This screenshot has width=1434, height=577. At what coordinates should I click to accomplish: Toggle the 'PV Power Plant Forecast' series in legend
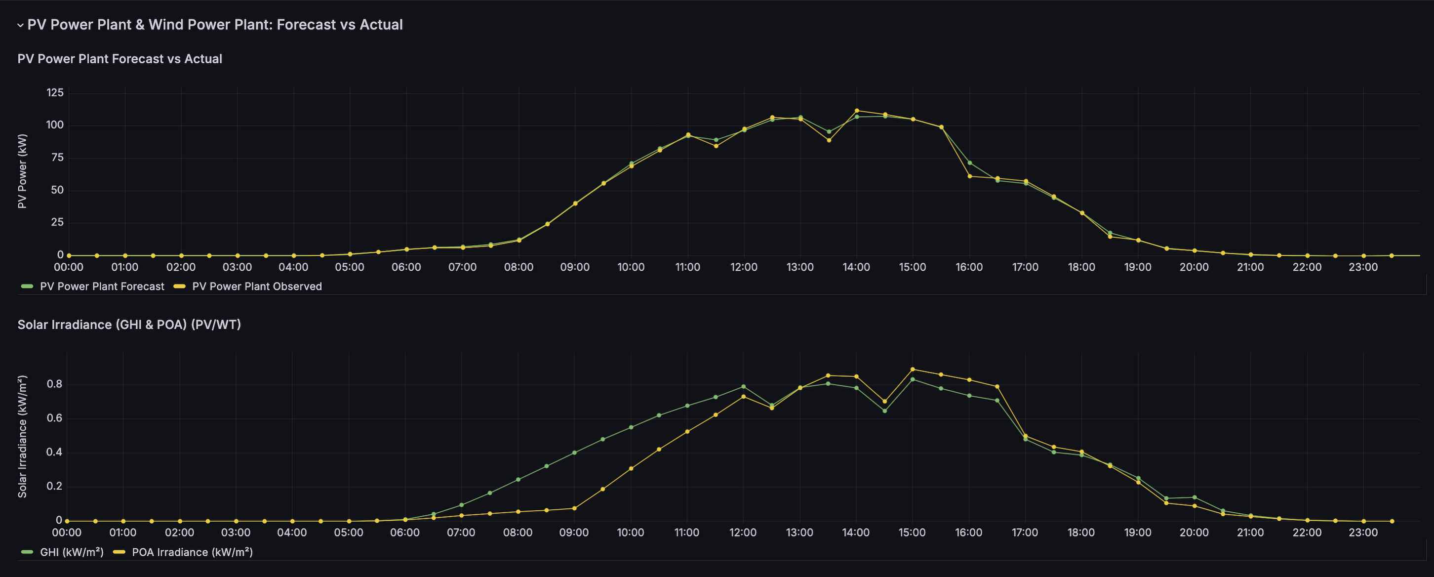(x=102, y=286)
